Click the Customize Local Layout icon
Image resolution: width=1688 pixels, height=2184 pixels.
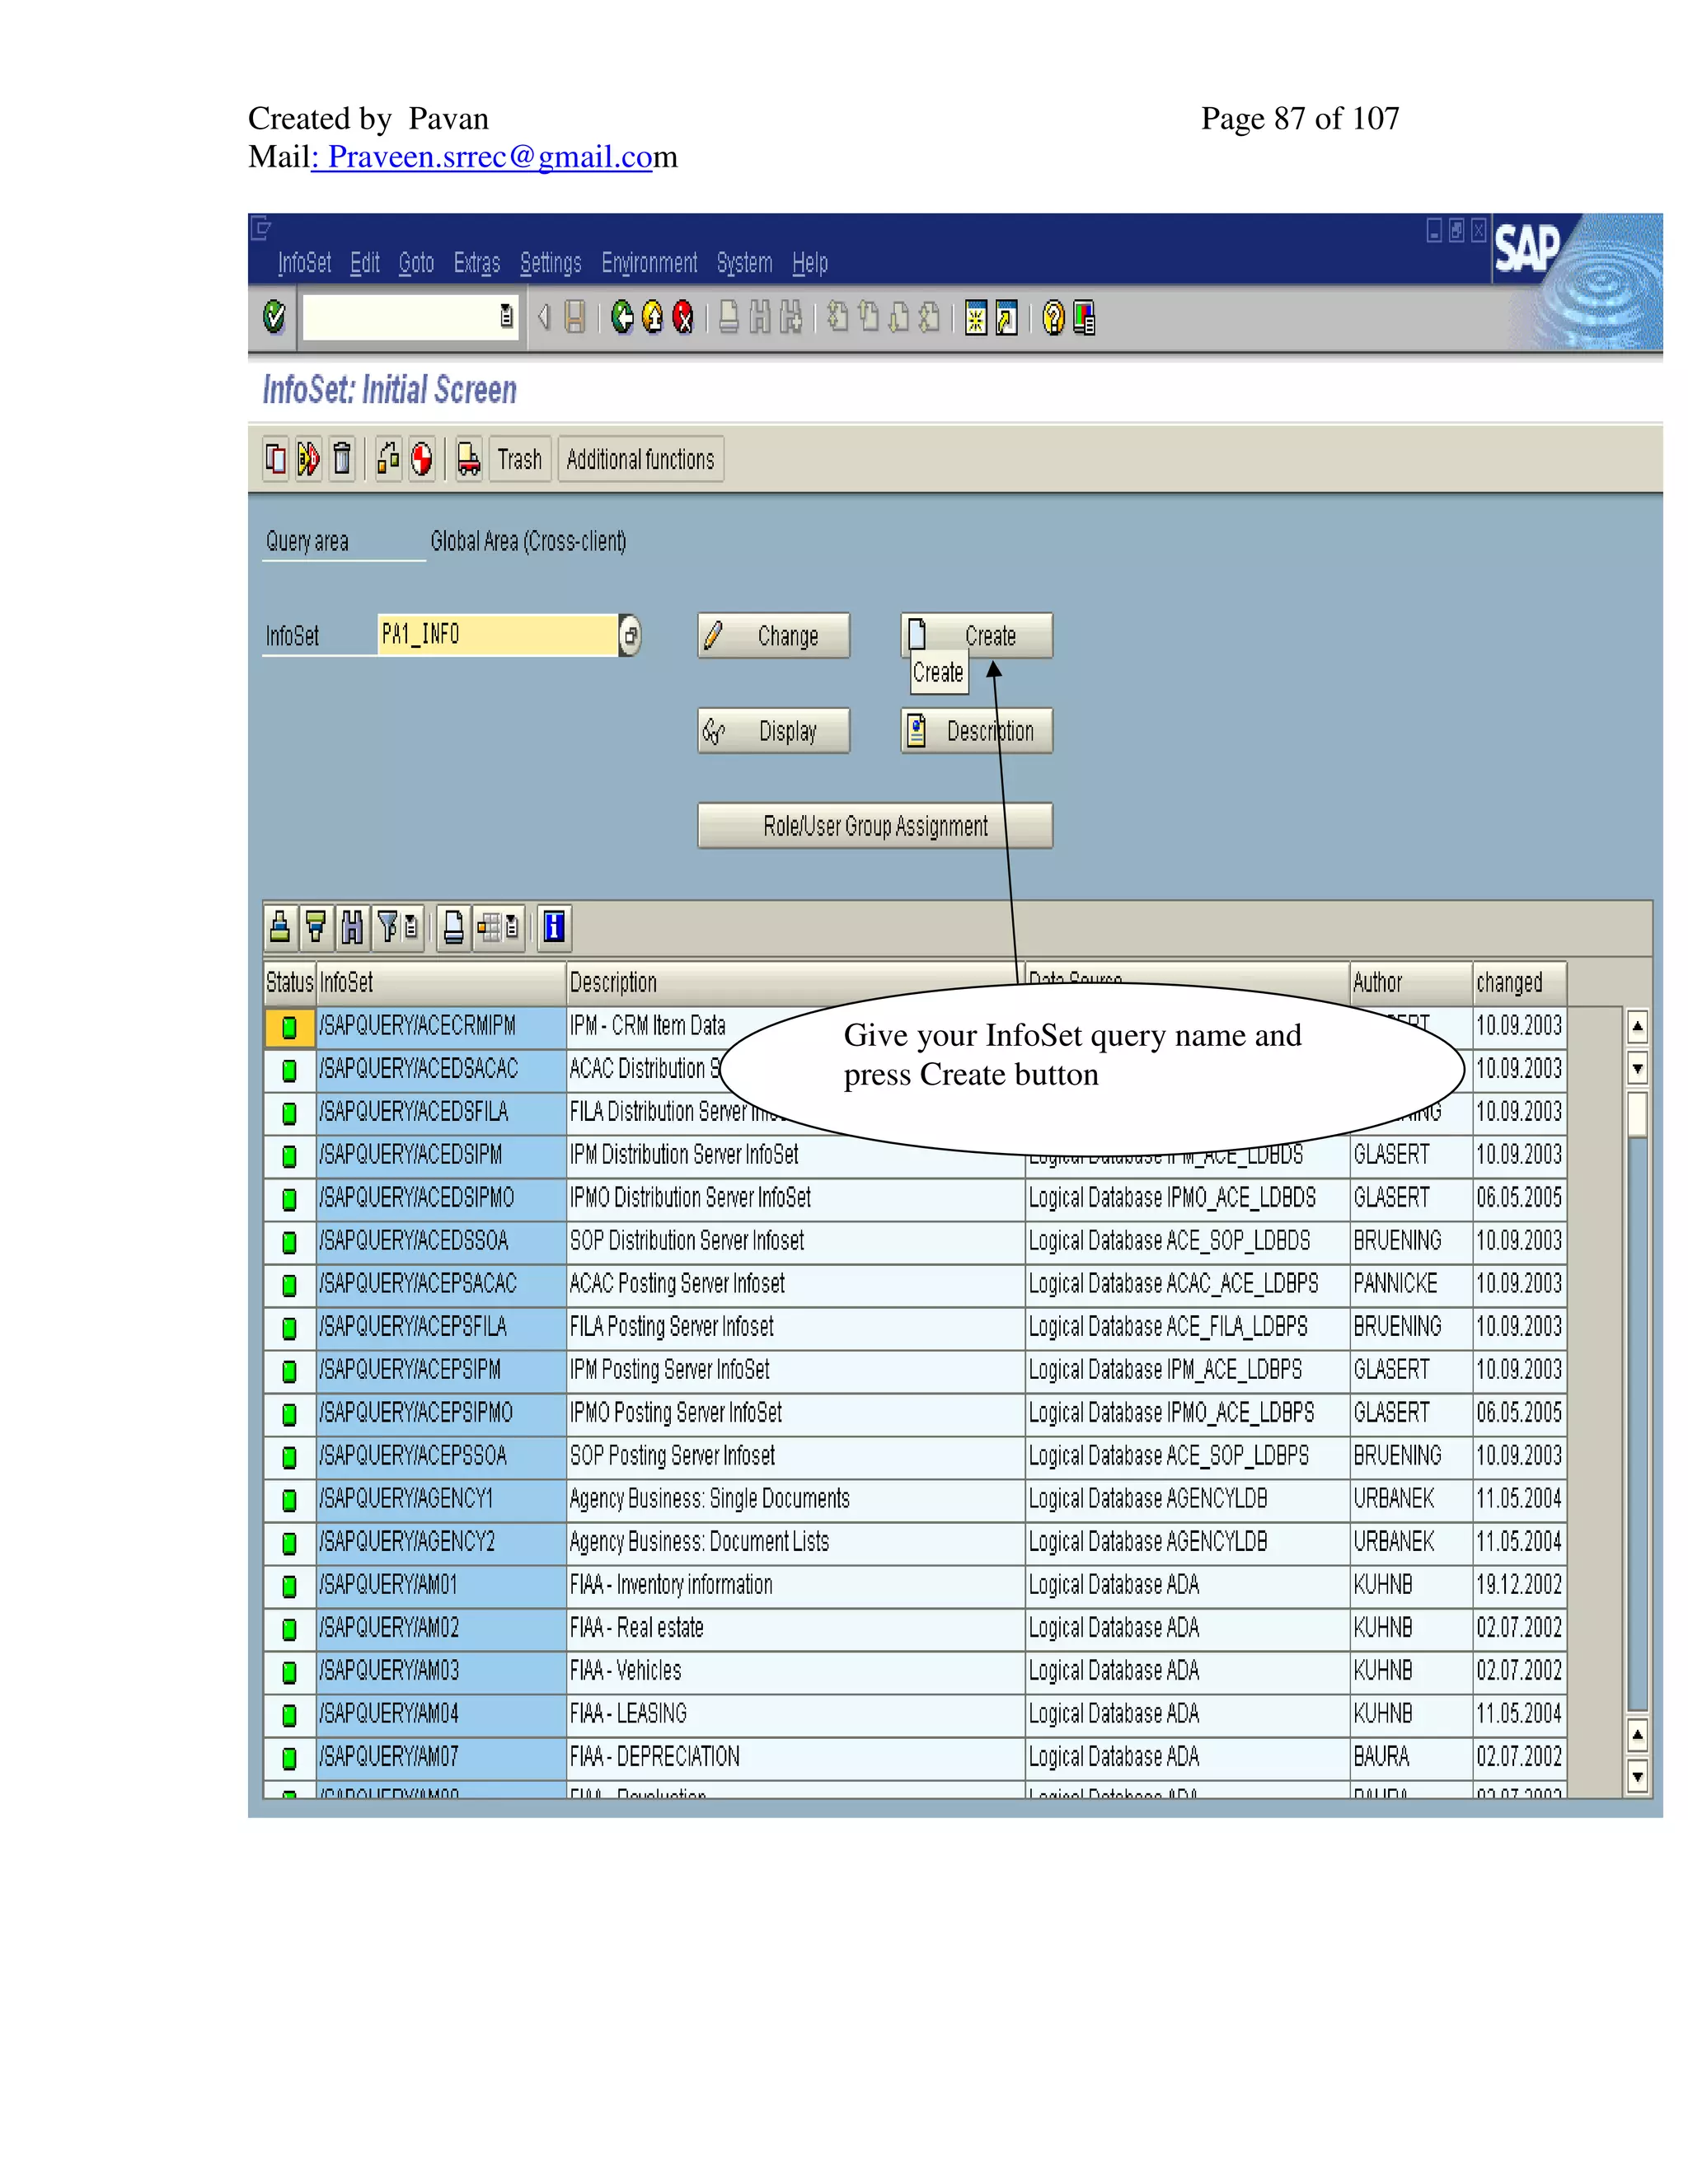coord(1083,319)
